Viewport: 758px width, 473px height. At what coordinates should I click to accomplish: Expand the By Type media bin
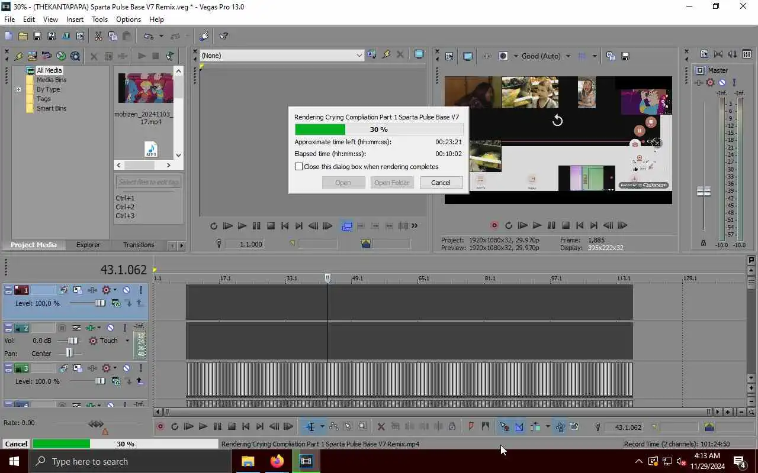pyautogui.click(x=18, y=89)
